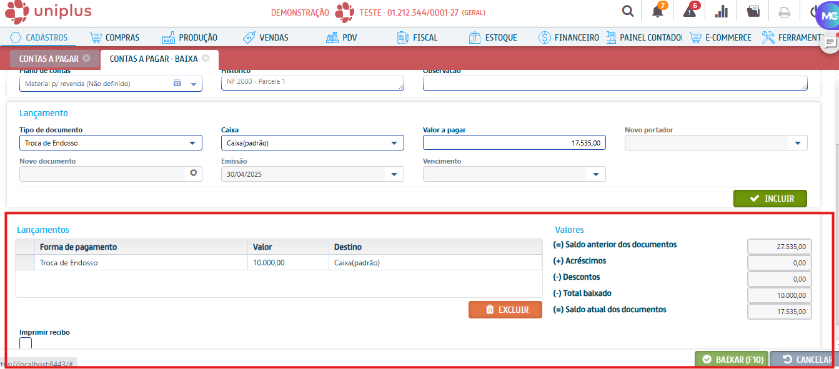Click the orange Excluir button
This screenshot has width=839, height=369.
[x=505, y=310]
